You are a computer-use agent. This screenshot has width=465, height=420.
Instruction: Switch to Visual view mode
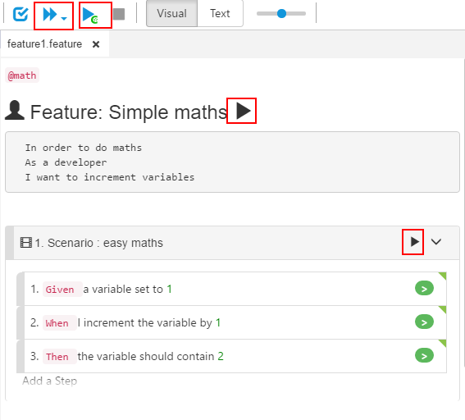click(171, 13)
